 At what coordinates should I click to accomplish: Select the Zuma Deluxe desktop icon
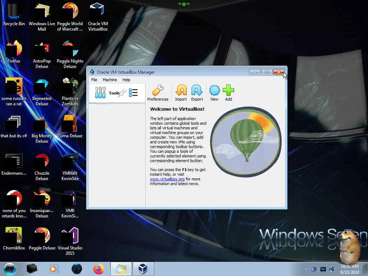70,126
